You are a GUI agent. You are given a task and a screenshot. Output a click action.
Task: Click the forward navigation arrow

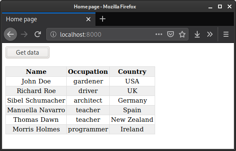24,34
